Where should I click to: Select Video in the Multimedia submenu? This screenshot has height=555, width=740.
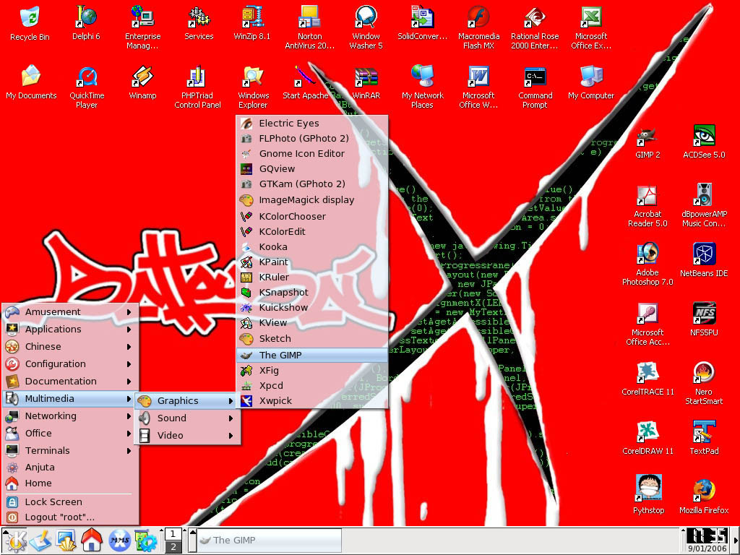pos(187,435)
